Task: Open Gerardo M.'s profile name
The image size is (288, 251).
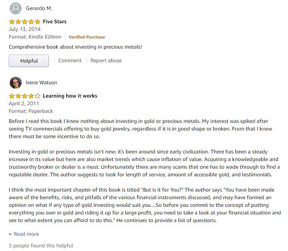Action: click(39, 8)
